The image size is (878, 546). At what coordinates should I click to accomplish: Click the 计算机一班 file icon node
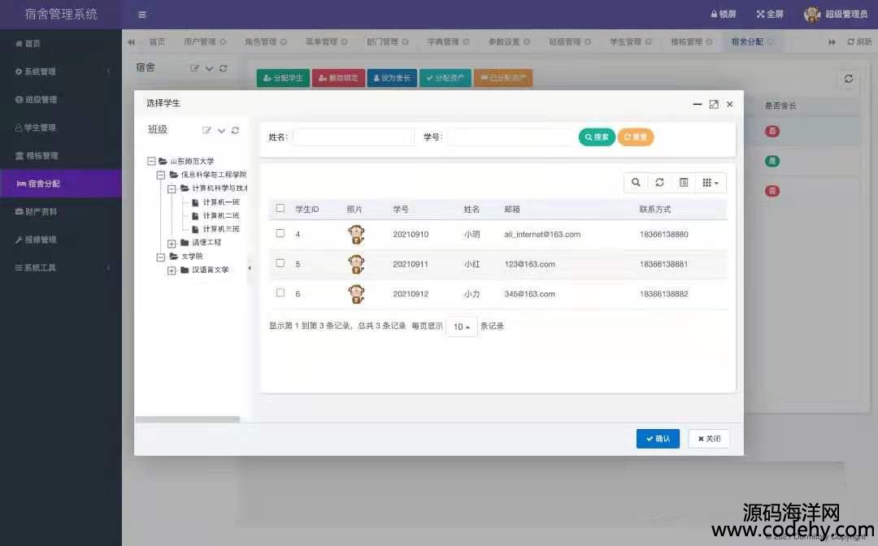click(195, 202)
